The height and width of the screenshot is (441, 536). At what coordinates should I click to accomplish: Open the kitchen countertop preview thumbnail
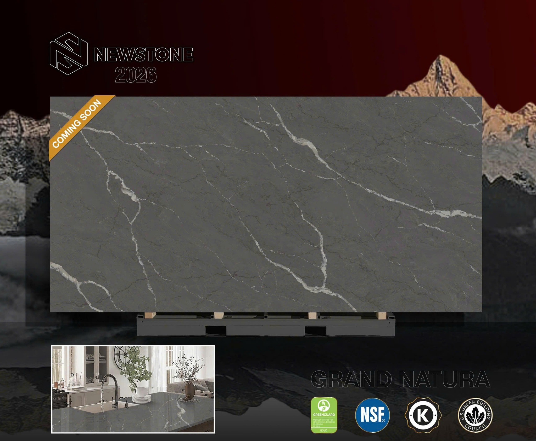pyautogui.click(x=133, y=389)
